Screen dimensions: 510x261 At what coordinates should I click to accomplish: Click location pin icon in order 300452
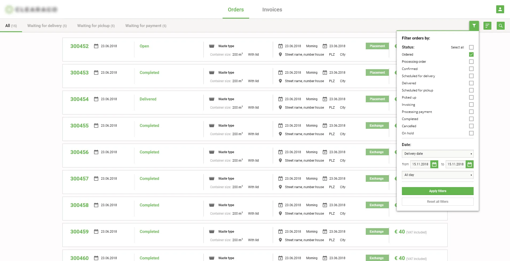click(x=280, y=55)
